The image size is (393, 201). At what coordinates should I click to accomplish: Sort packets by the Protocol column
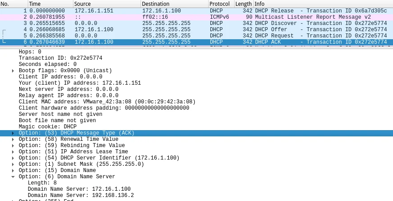click(222, 4)
